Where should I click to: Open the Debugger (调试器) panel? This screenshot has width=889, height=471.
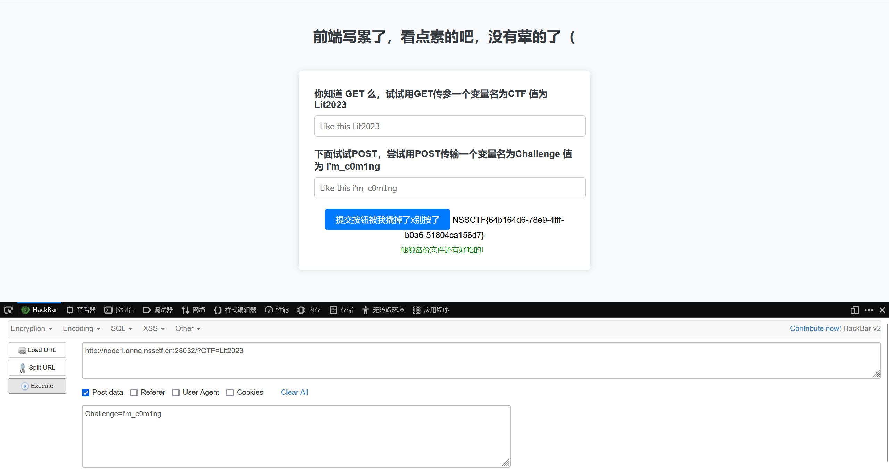coord(158,310)
